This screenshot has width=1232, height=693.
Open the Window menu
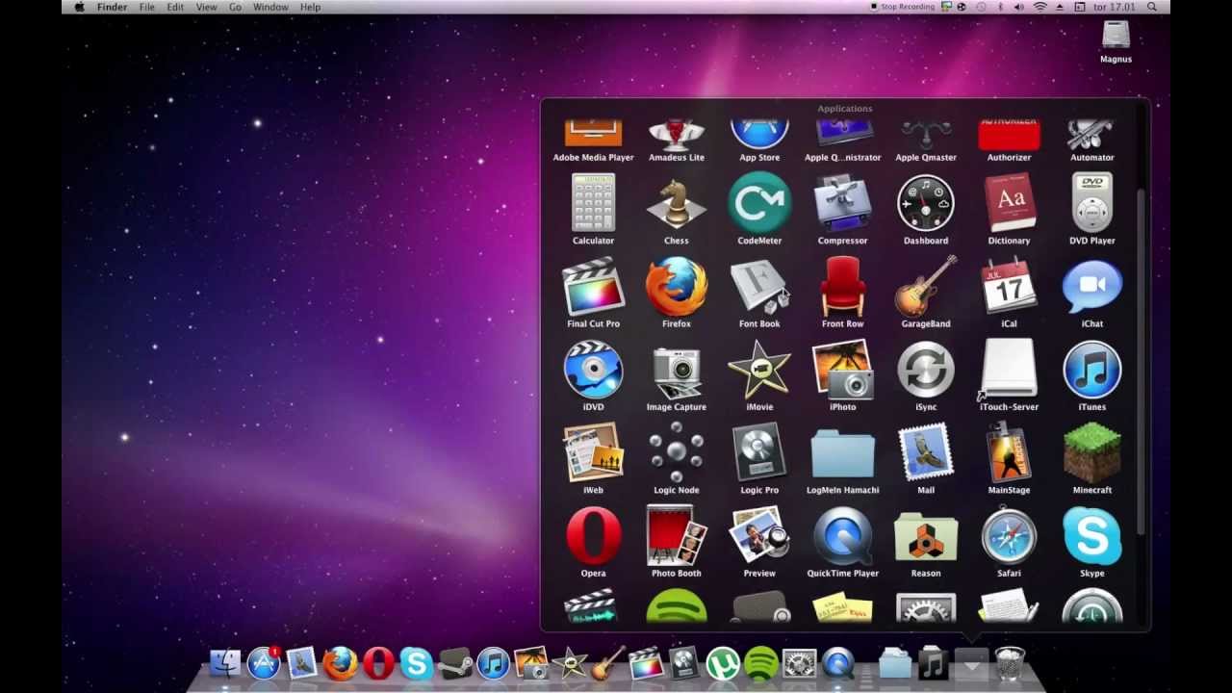click(x=270, y=7)
